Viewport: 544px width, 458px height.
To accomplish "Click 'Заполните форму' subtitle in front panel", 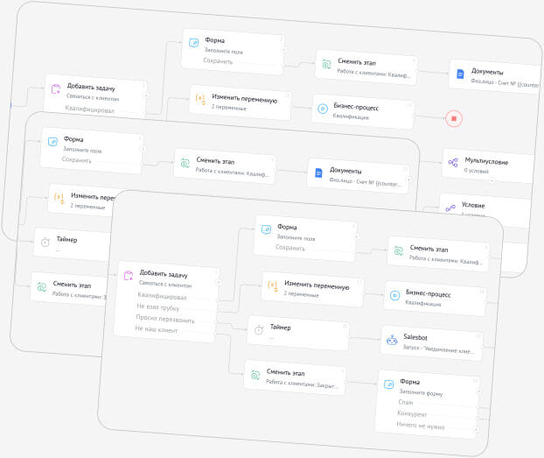I will click(421, 392).
